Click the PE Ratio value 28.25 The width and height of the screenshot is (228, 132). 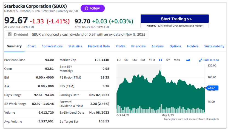[x=105, y=78]
